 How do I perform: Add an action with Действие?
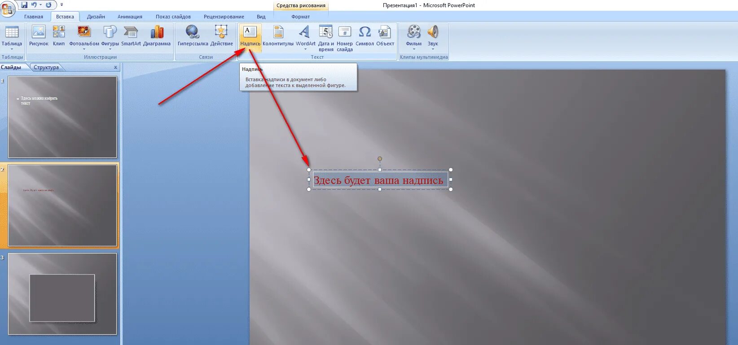(221, 36)
